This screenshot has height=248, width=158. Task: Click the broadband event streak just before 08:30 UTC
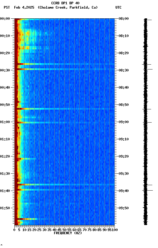(64, 69)
